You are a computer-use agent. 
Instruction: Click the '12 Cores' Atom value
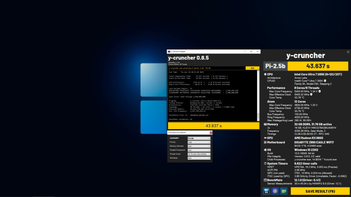300,102
